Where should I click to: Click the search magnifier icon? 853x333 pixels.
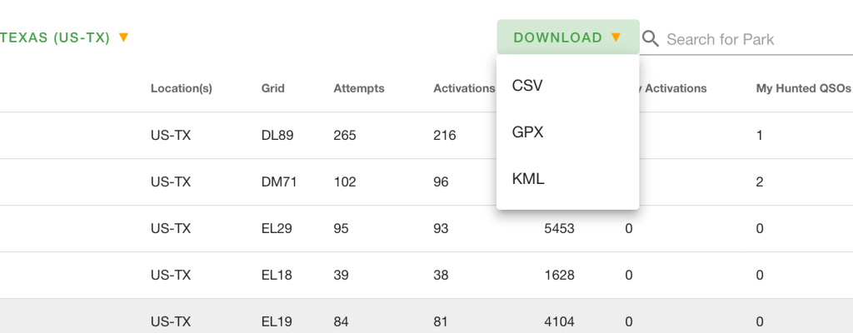pos(651,39)
